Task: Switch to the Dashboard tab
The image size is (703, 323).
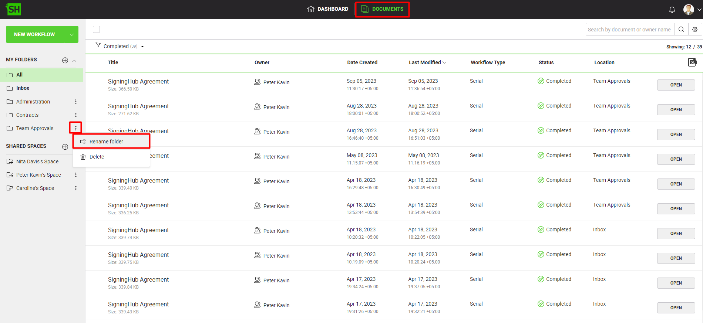Action: (328, 9)
